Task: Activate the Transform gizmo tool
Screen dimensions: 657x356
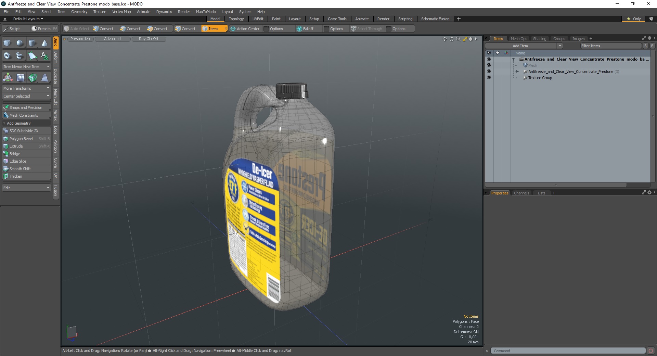Action: 8,78
